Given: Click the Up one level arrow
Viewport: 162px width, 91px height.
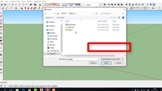Looking at the screenshot, I should (55, 13).
